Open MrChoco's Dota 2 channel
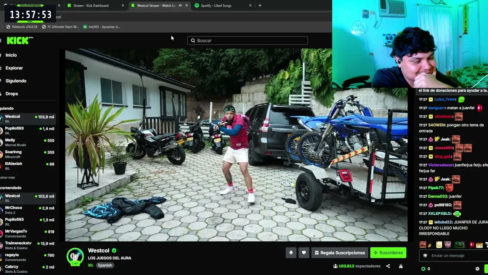The width and height of the screenshot is (488, 275). 28,210
